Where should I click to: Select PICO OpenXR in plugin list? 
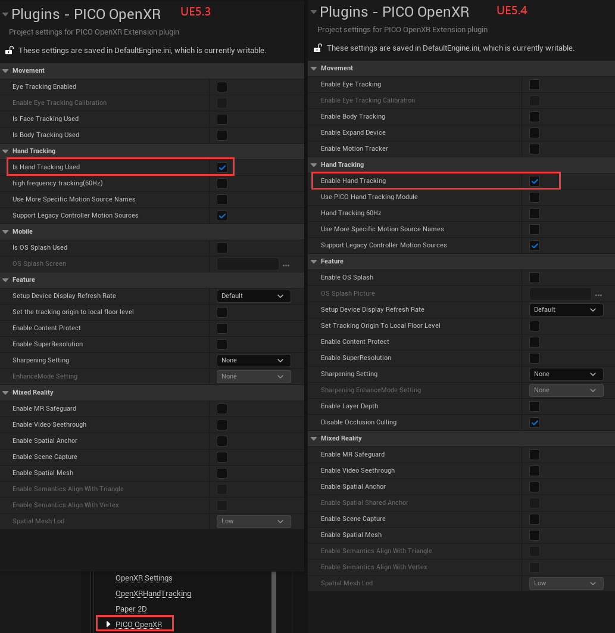point(139,624)
